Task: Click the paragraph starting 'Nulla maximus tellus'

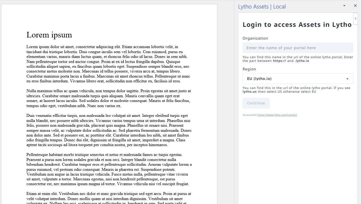Action: coord(109,98)
